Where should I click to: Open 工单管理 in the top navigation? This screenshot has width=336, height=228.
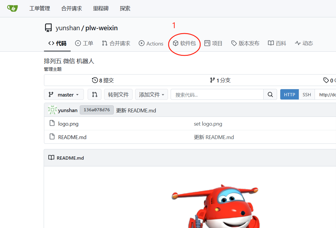click(40, 9)
